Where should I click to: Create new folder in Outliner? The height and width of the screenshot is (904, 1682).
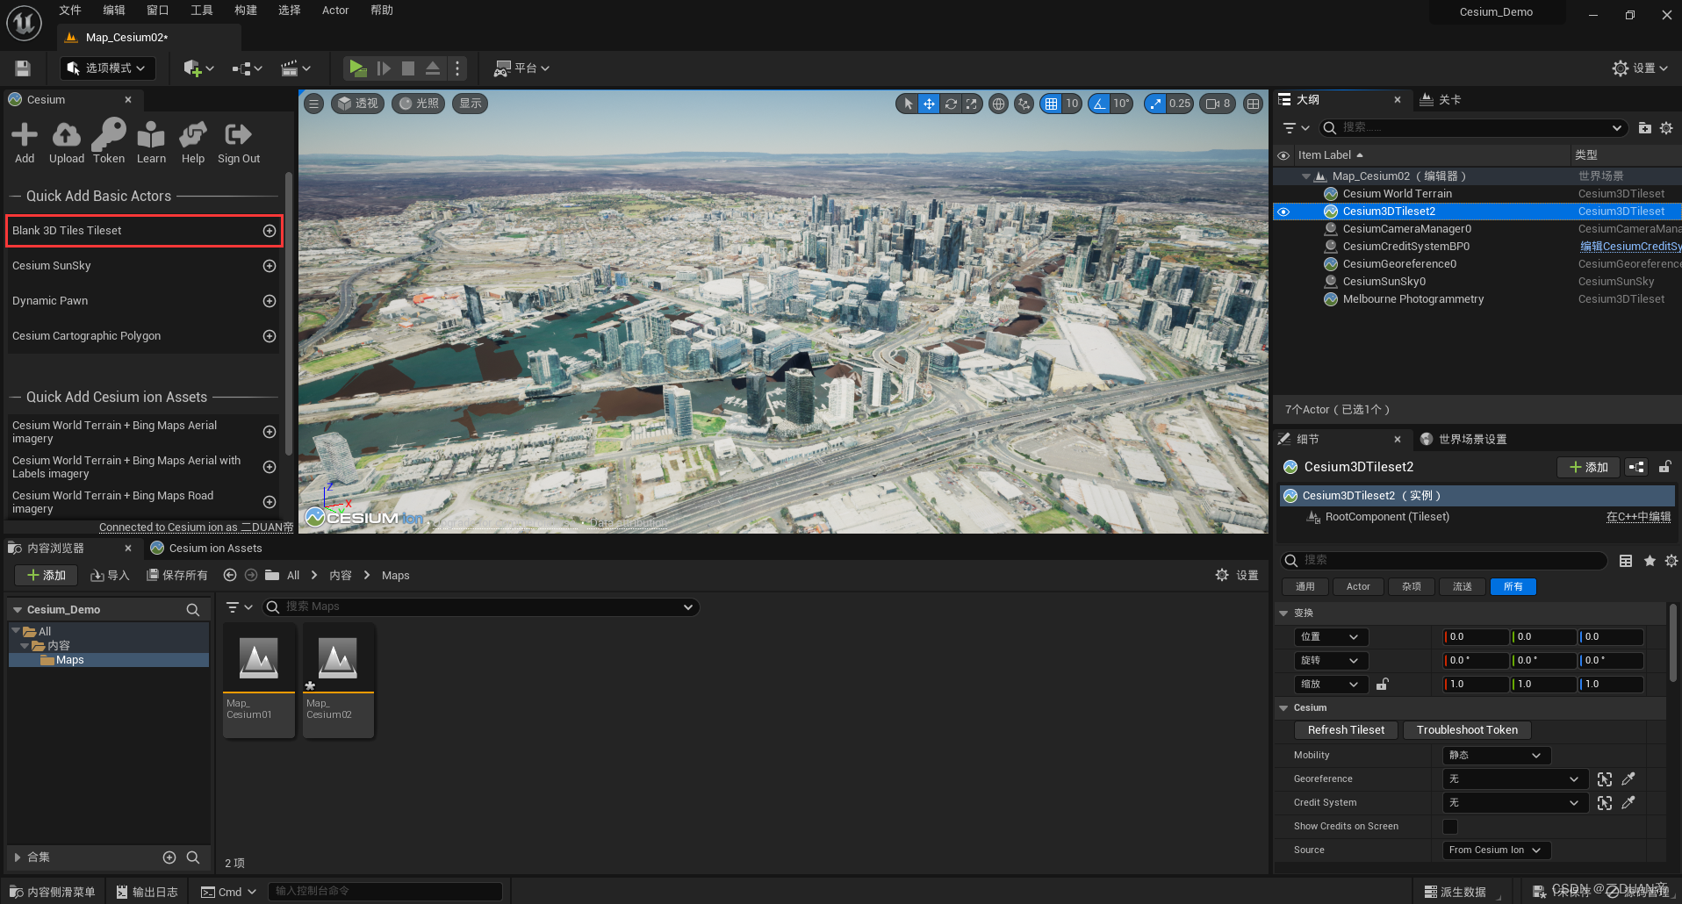(x=1644, y=128)
